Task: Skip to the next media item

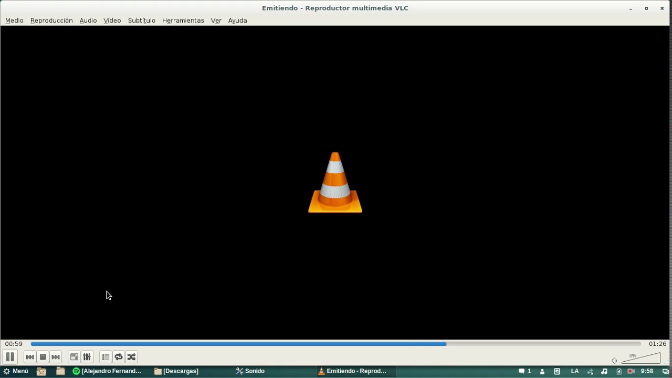Action: click(x=56, y=357)
